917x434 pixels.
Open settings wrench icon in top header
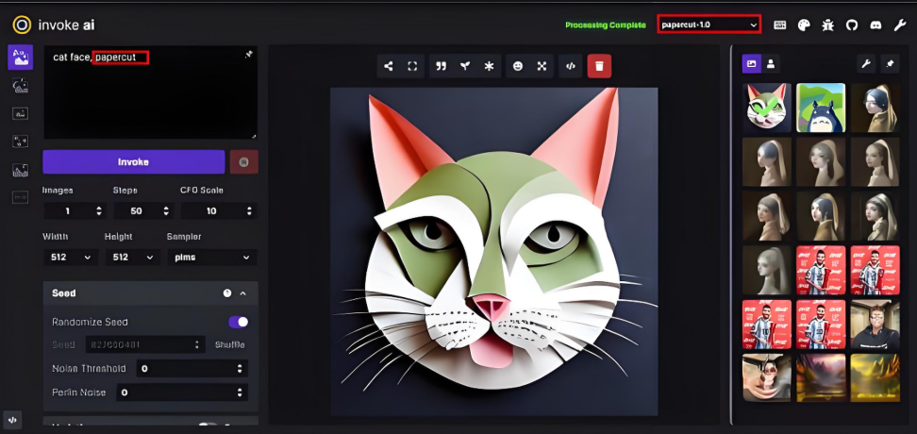899,25
